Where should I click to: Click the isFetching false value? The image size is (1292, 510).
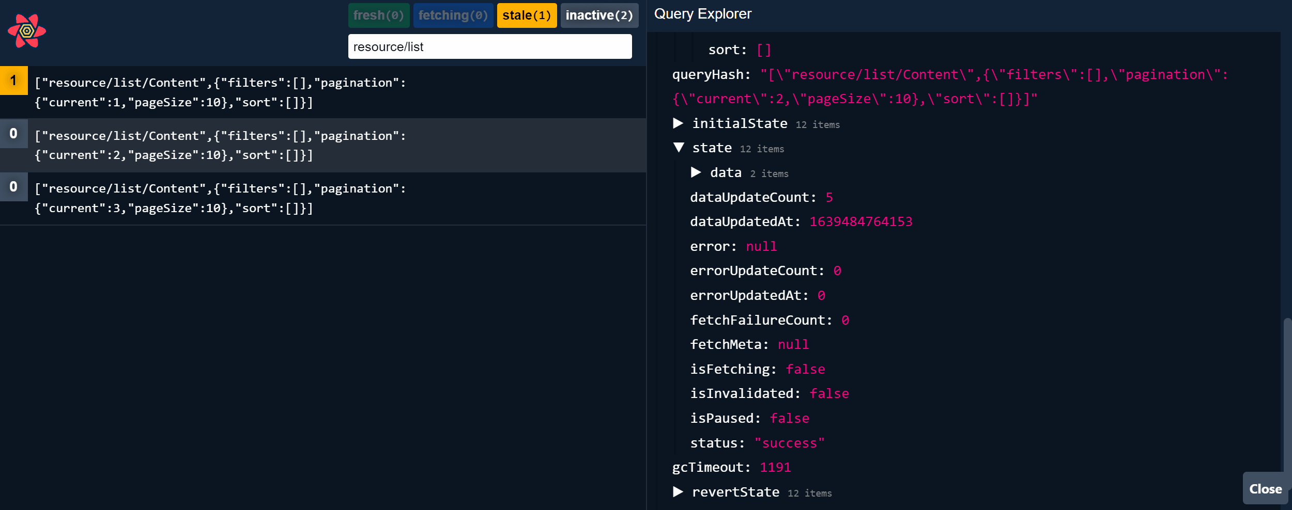click(x=805, y=369)
